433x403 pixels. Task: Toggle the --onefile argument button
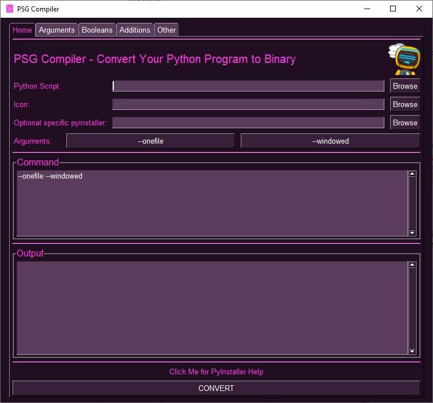pyautogui.click(x=150, y=141)
